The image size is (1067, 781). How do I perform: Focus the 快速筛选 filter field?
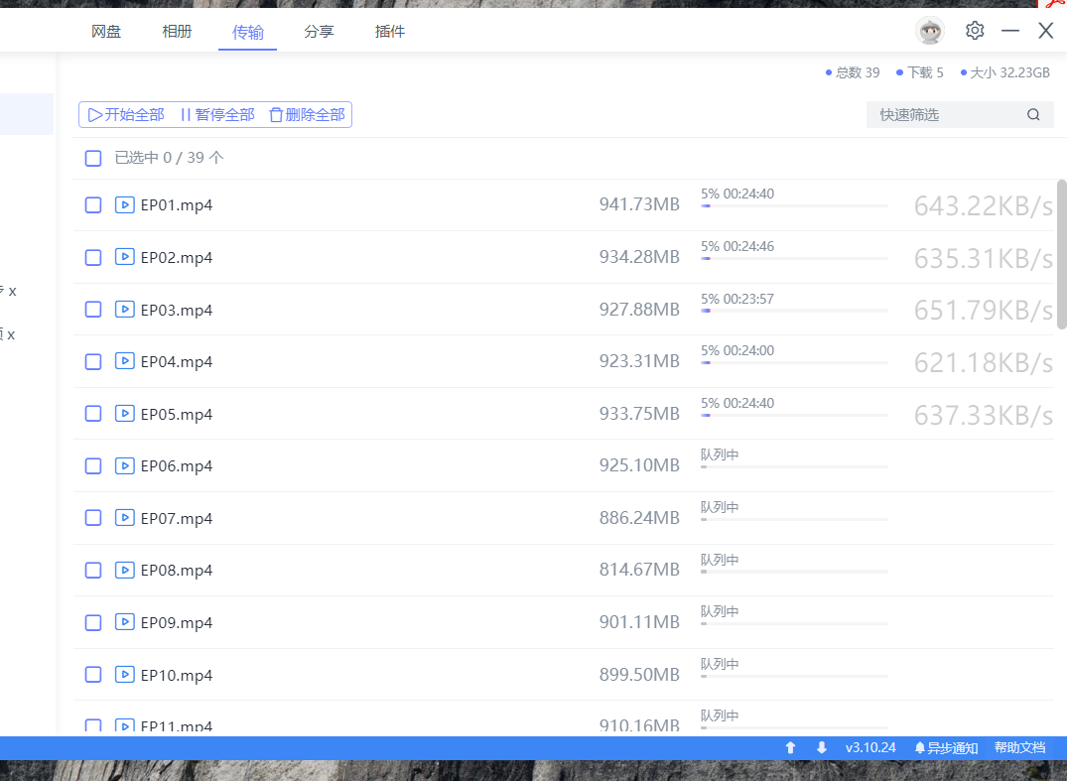[960, 114]
